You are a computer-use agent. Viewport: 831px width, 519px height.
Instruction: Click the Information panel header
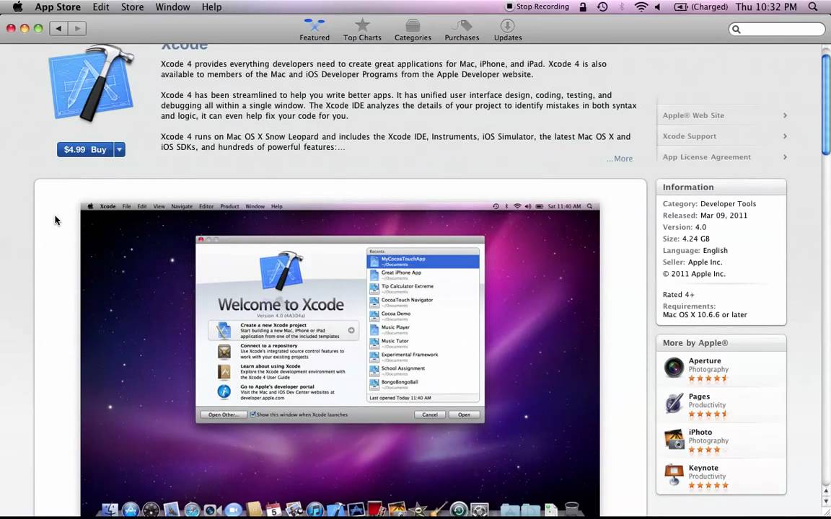(x=721, y=187)
